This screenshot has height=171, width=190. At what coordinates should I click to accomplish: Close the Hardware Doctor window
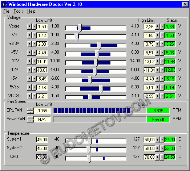pyautogui.click(x=185, y=4)
